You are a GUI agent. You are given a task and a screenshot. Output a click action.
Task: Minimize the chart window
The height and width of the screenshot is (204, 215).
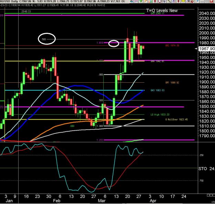[x=202, y=1]
